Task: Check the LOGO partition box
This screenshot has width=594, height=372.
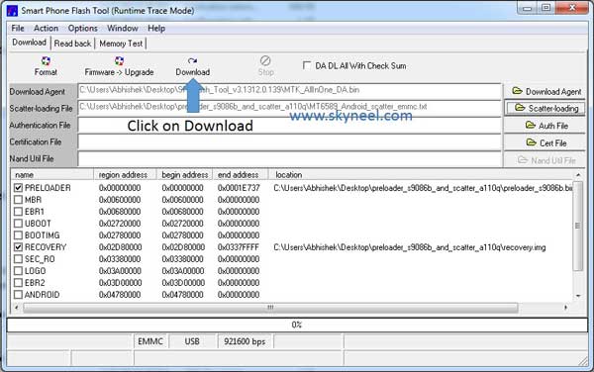Action: 18,271
